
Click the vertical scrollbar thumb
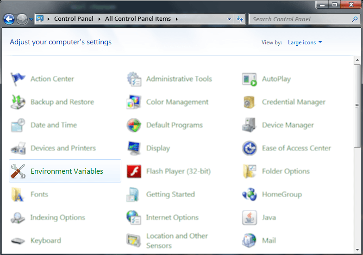[x=357, y=106]
